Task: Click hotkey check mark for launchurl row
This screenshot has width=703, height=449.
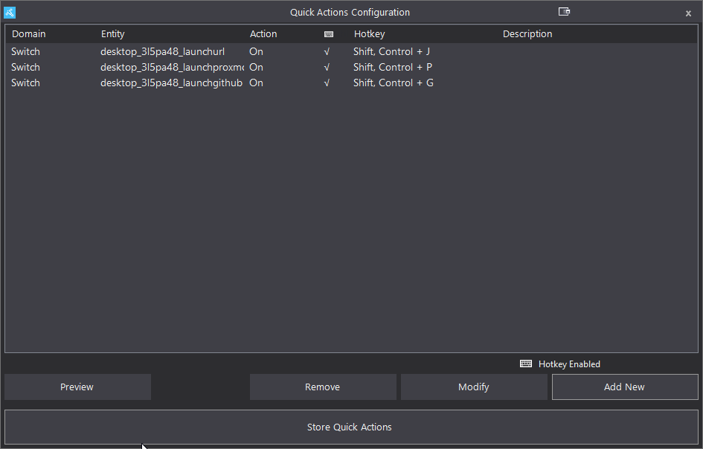Action: coord(327,52)
